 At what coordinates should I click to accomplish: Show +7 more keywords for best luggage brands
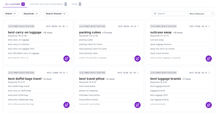tap(187, 79)
